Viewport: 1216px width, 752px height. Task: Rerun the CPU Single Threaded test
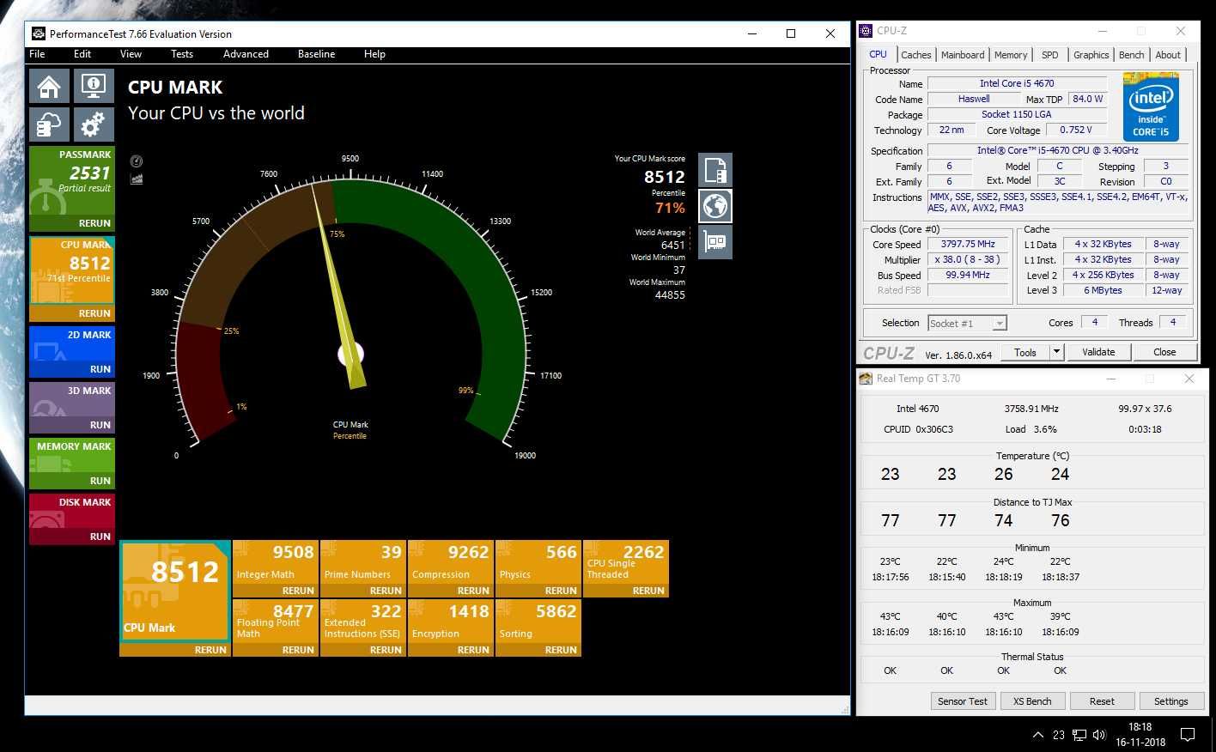click(648, 591)
